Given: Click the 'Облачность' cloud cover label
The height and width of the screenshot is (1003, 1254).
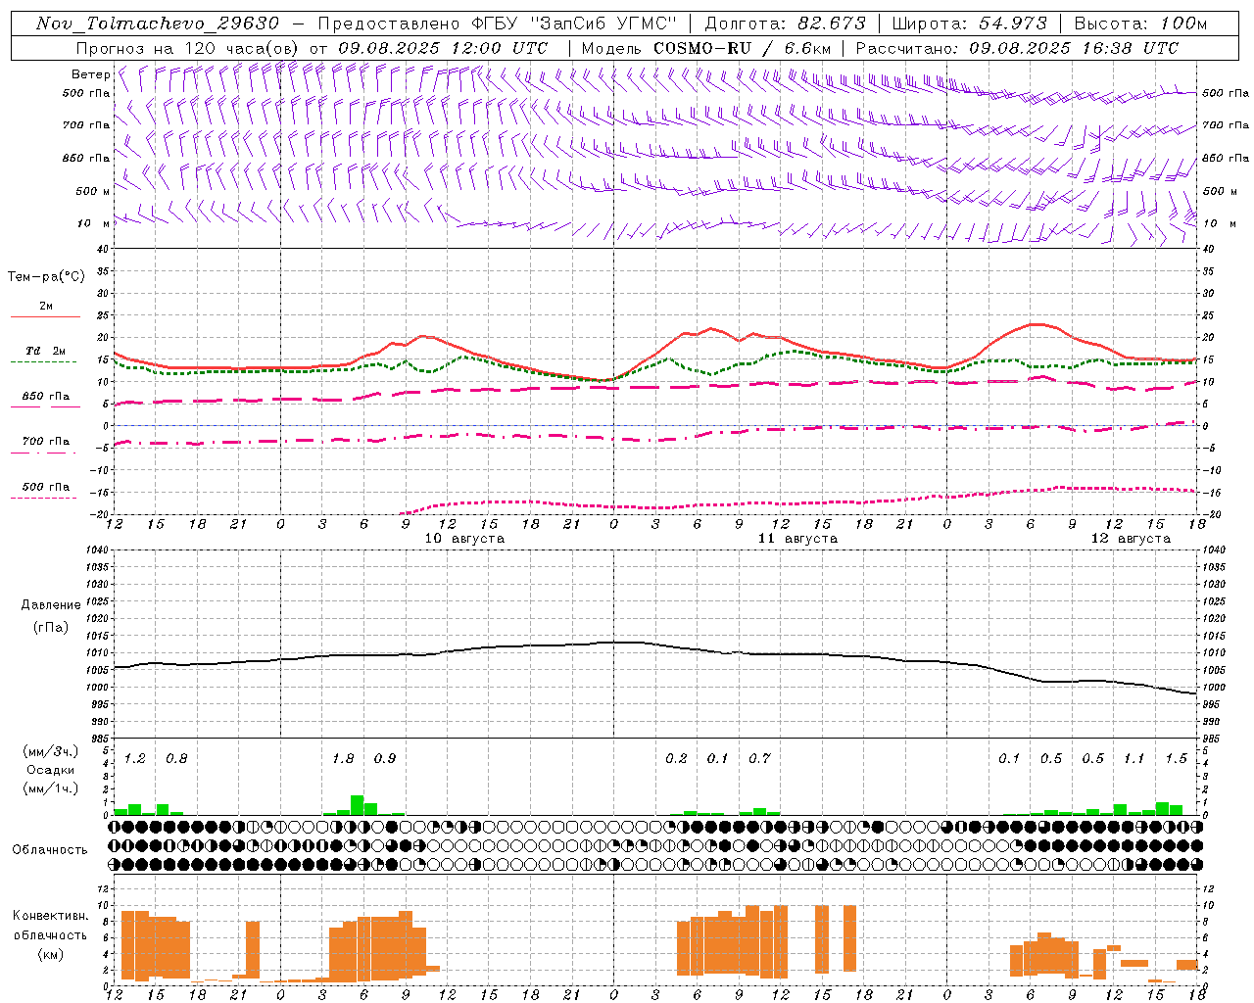Looking at the screenshot, I should point(50,850).
